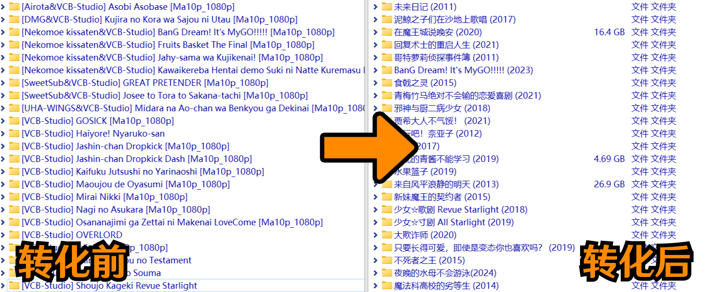Select the '[VCB-Studio] Shoujo Kageki Revue Starlight' name
The height and width of the screenshot is (292, 705).
(110, 286)
